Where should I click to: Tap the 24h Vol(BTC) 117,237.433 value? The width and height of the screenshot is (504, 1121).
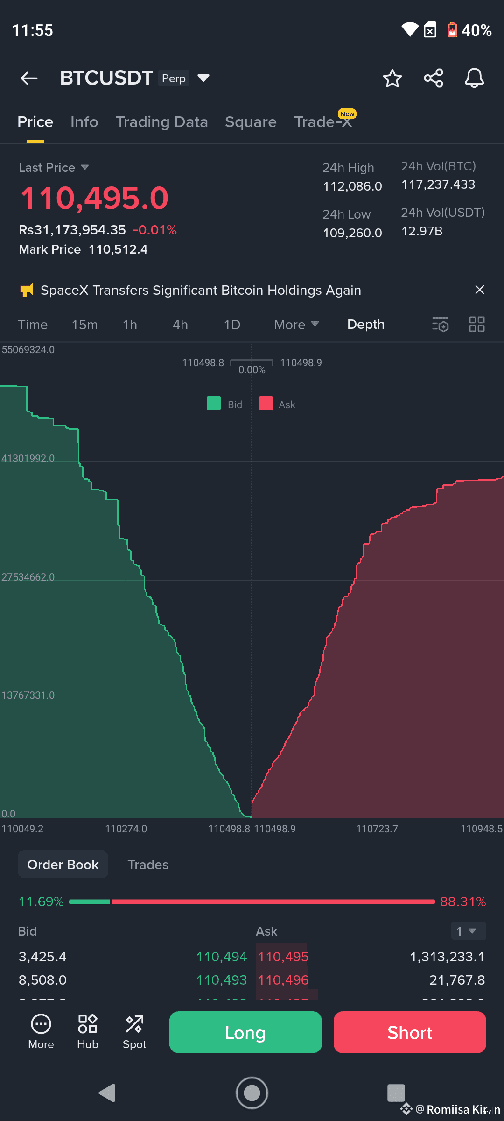coord(438,184)
